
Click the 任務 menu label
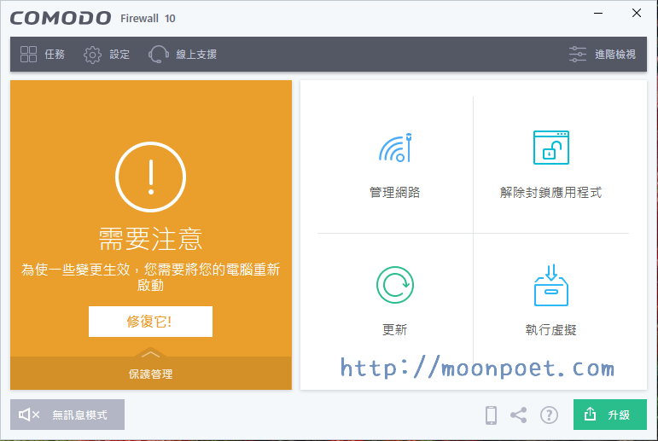(55, 55)
